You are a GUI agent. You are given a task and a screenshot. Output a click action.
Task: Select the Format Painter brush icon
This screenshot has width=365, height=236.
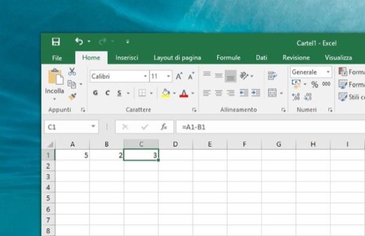[x=72, y=96]
